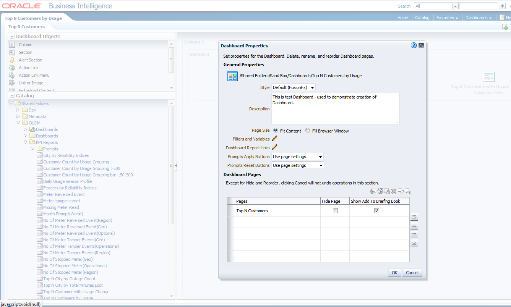Click Cancel in Dashboard Properties
Viewport: 511px width, 307px height.
(412, 273)
